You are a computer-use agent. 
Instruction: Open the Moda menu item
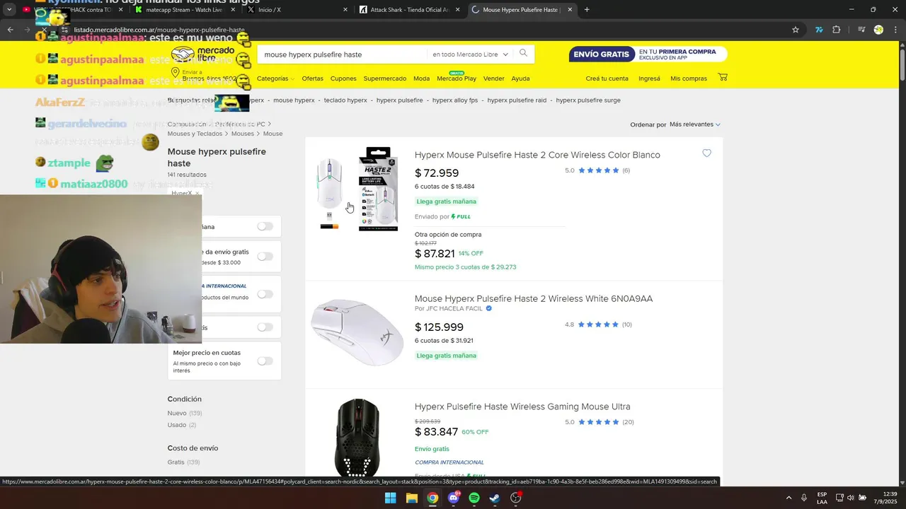[421, 78]
